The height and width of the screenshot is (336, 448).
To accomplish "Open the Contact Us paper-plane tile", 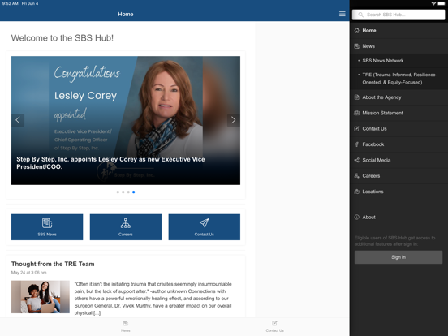I will pyautogui.click(x=205, y=227).
